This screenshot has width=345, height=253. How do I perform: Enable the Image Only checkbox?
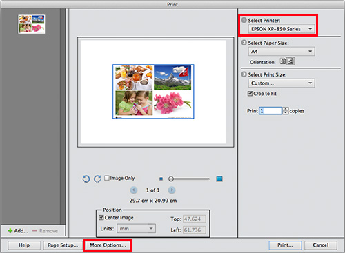[x=107, y=178]
